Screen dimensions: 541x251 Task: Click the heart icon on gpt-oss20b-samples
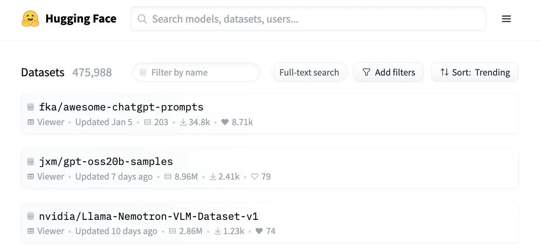click(x=254, y=177)
